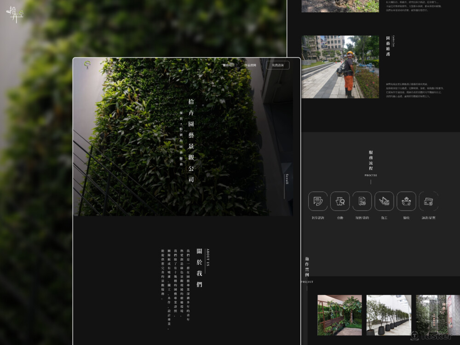The height and width of the screenshot is (345, 460).
Task: Click the vertical 園藝維護 heading
Action: 388,46
